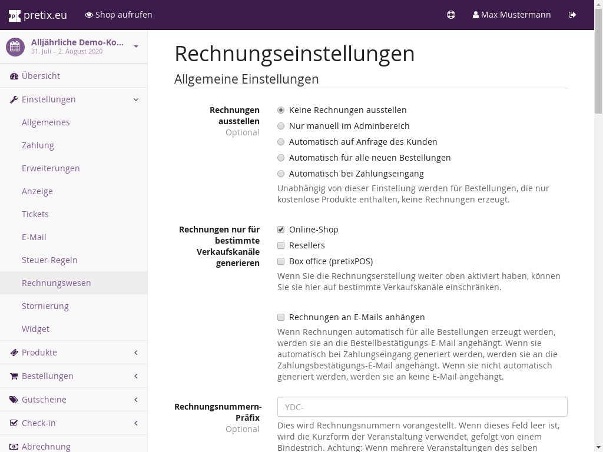Open the event switcher dropdown arrow
This screenshot has width=603, height=452.
point(136,46)
